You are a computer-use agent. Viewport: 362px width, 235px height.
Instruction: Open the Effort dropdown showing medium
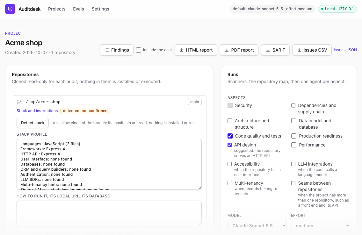(x=321, y=226)
